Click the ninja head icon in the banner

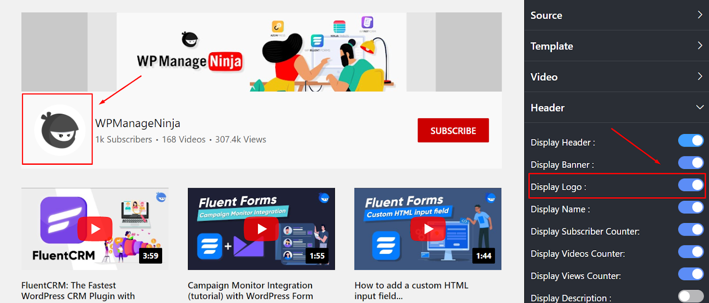[190, 39]
